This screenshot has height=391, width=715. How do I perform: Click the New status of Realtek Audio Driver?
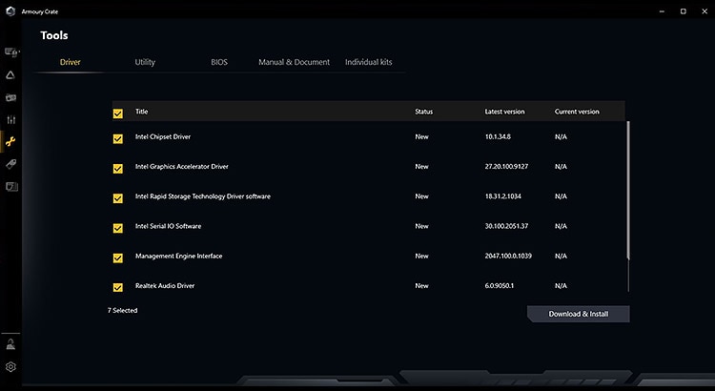tap(421, 285)
